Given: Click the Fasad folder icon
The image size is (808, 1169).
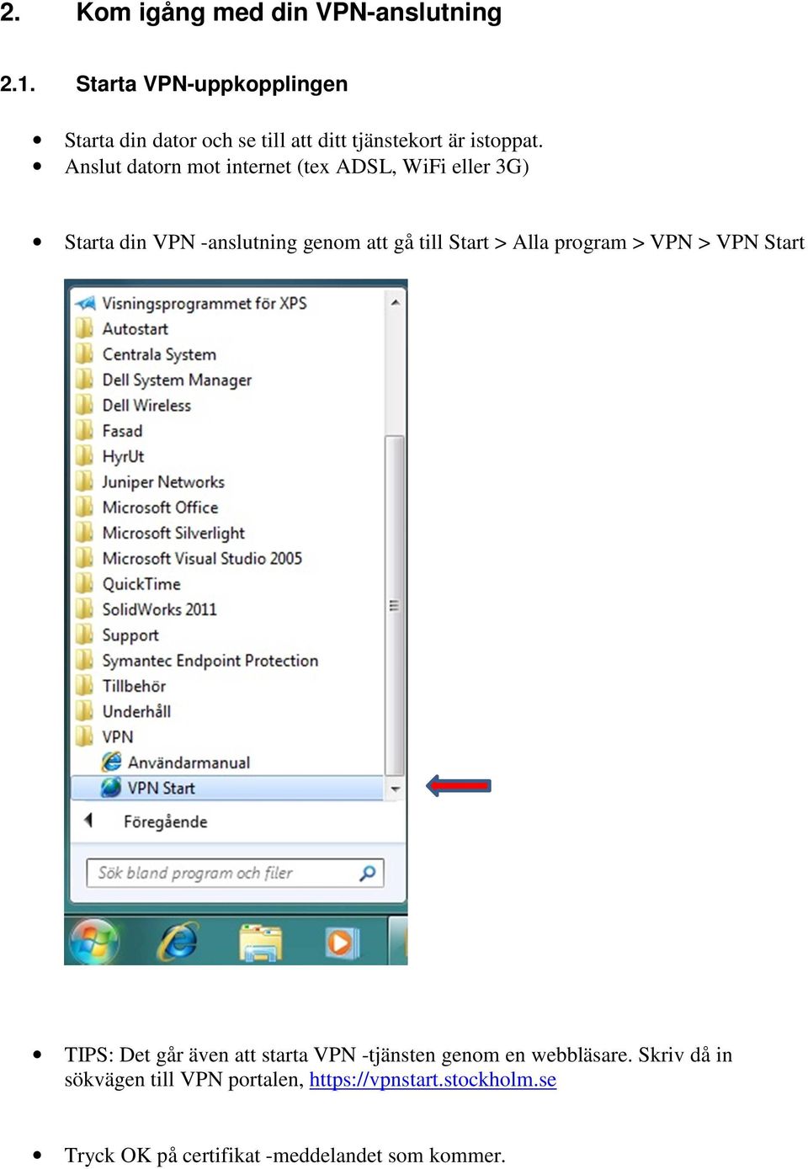Looking at the screenshot, I should click(x=84, y=430).
